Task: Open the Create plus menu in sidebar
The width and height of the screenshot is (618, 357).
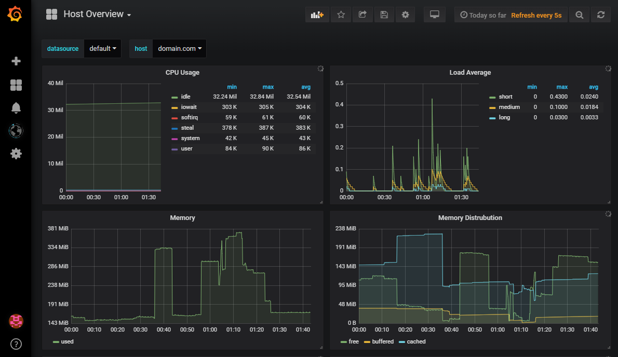Action: (x=16, y=61)
